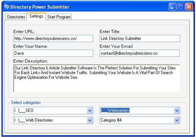The image size is (196, 137).
Task: Focus the Enter Title text box
Action: 140,38
